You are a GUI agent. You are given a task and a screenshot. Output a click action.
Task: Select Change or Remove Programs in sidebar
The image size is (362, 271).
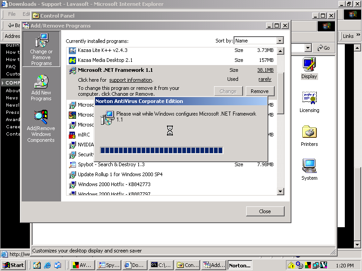41,49
